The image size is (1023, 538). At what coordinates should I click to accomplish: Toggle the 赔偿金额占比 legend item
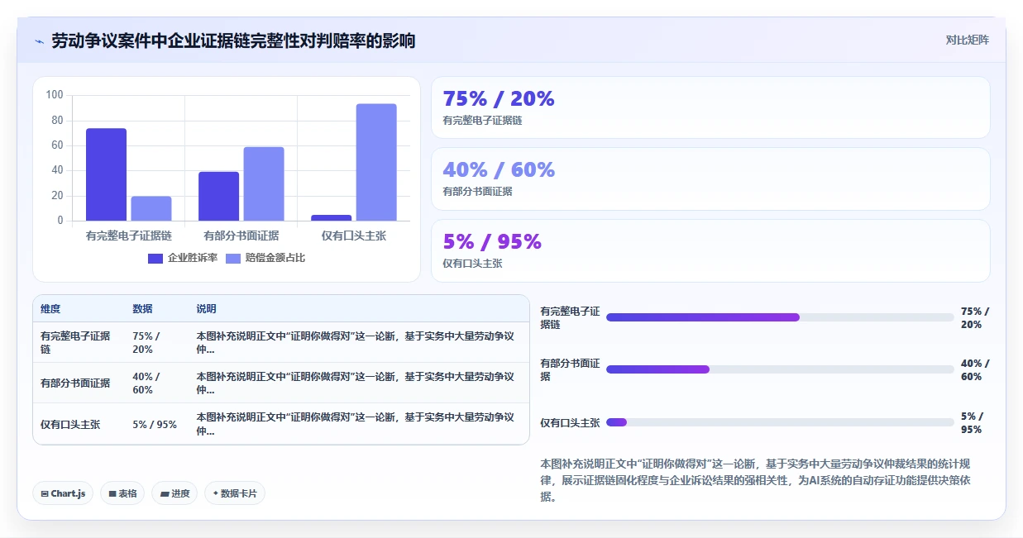point(265,258)
